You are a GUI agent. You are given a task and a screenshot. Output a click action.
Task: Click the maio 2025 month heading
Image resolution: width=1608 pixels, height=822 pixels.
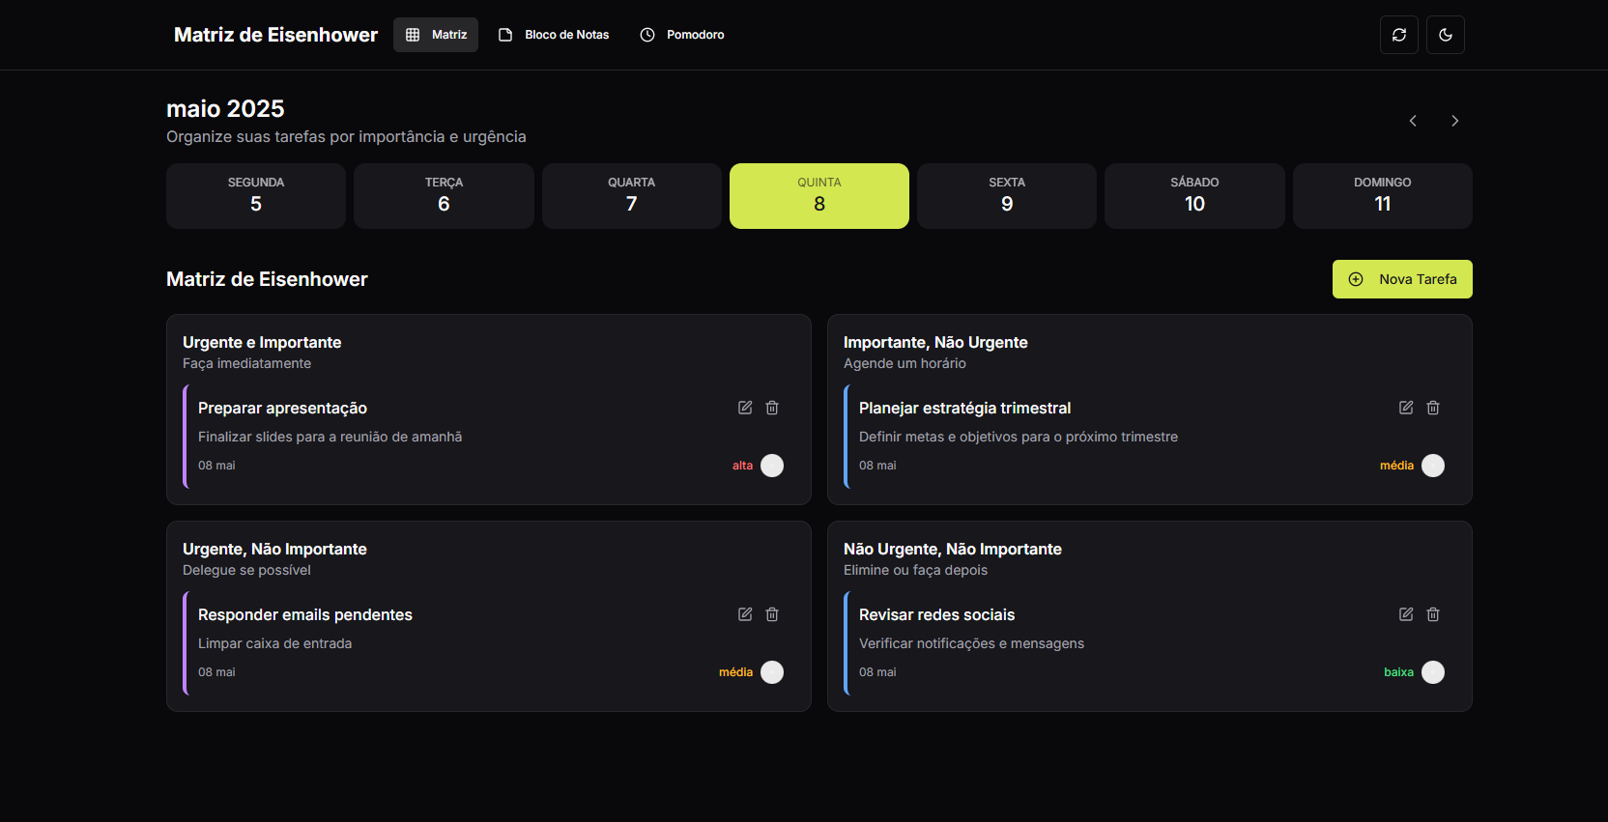pyautogui.click(x=225, y=108)
